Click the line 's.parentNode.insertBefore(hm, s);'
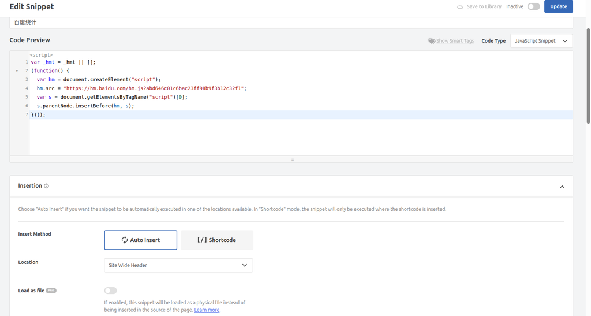Screen dimensions: 591x316 [x=85, y=106]
